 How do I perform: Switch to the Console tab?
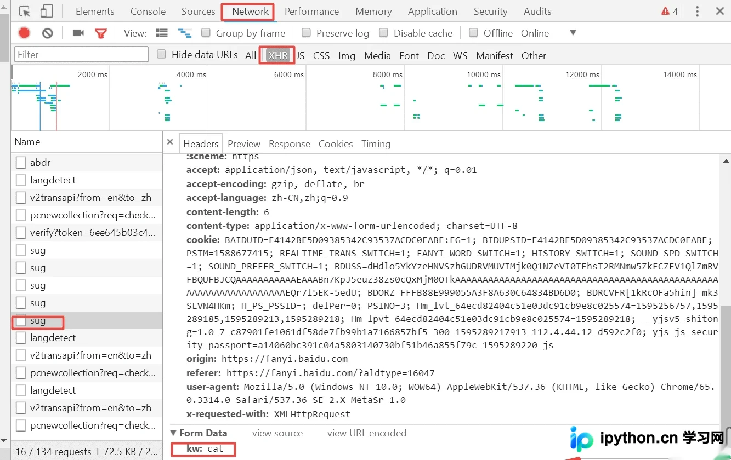[x=148, y=12]
